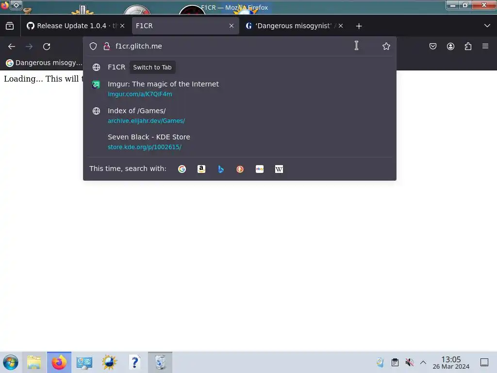Go back to previous page
Image resolution: width=497 pixels, height=373 pixels.
point(12,46)
